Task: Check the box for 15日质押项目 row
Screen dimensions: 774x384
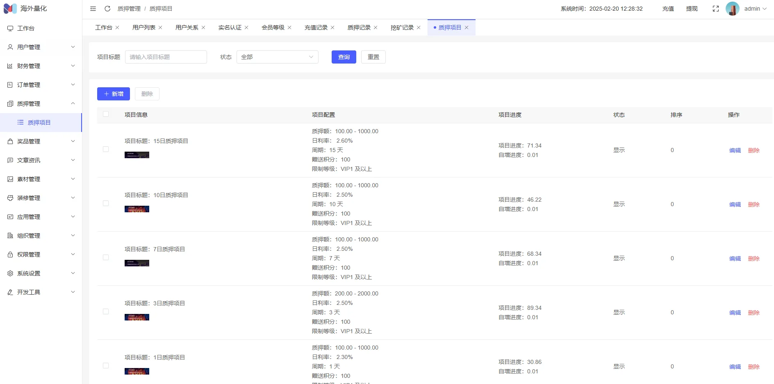Action: click(106, 149)
